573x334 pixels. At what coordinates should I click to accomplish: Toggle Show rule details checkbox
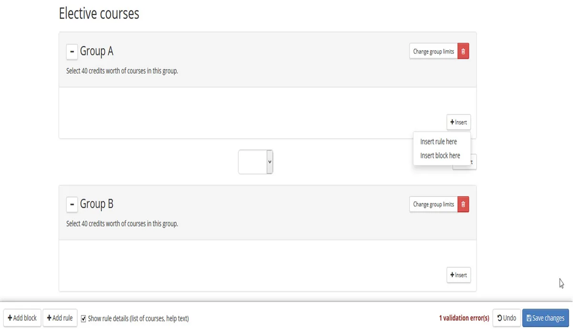84,318
